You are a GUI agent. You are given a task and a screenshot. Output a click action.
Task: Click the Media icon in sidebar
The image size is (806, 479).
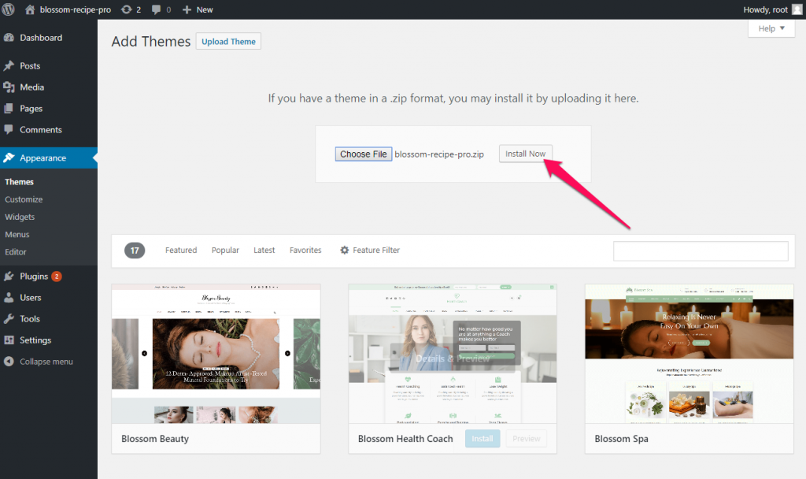[9, 87]
